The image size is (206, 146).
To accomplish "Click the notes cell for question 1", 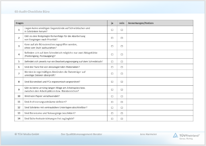I will (159, 30).
